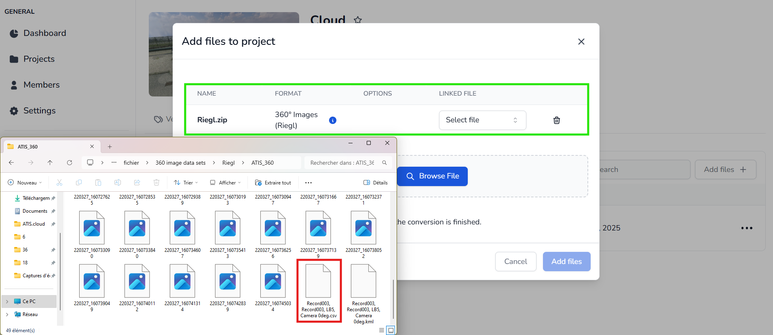The height and width of the screenshot is (335, 773).
Task: Toggle the Détails pane button
Action: [375, 183]
